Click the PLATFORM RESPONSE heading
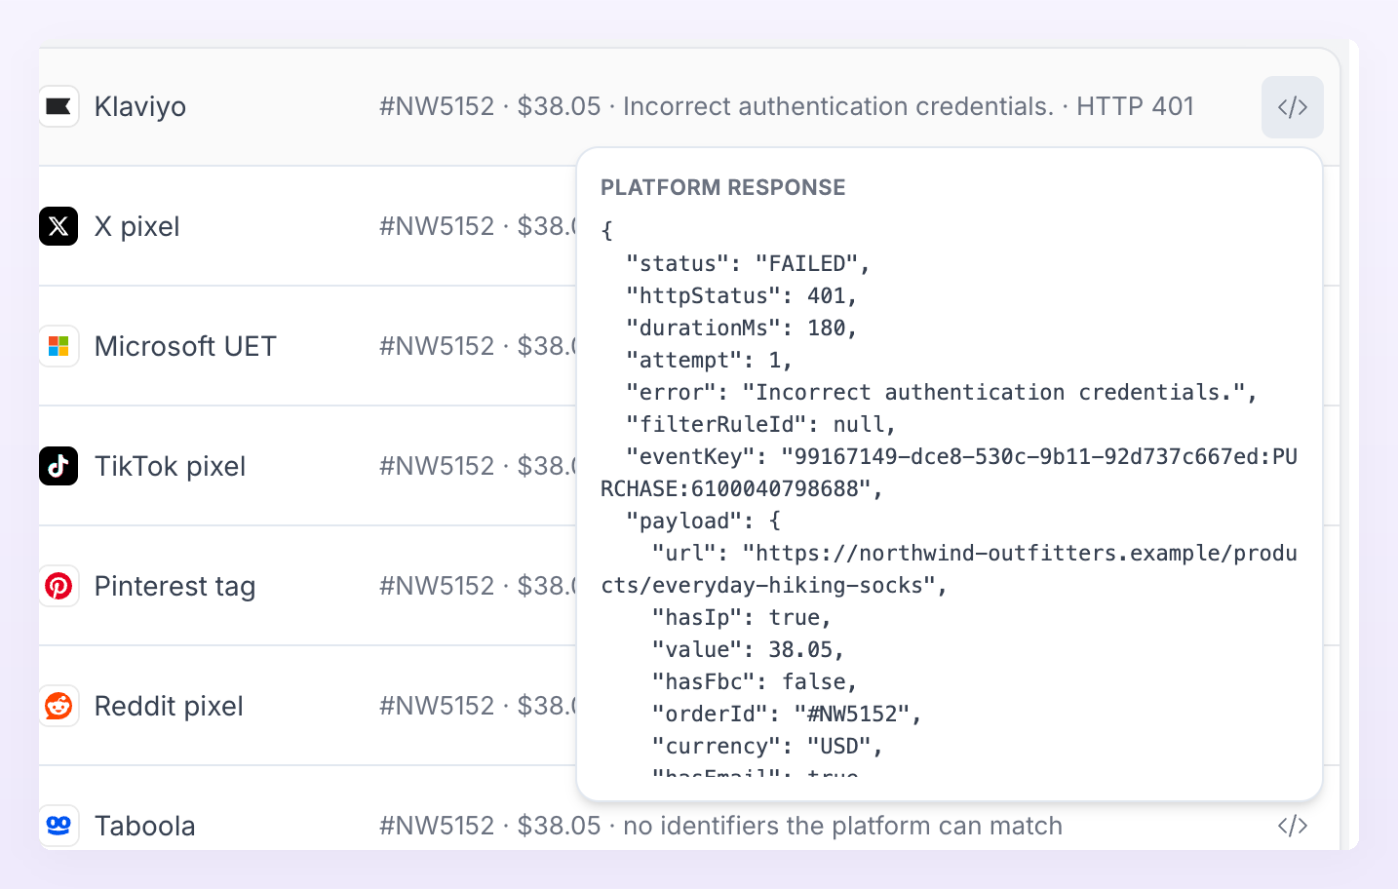The width and height of the screenshot is (1398, 889). (x=723, y=187)
